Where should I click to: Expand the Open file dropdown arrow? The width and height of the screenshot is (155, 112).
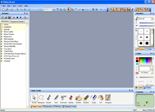9,10
